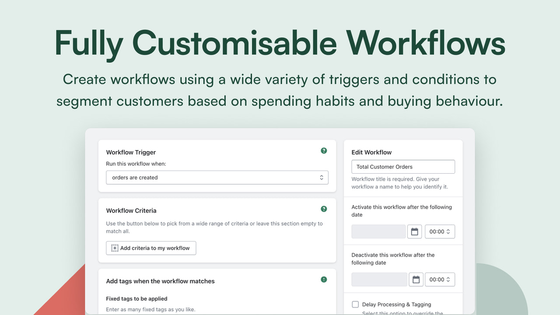Open the calendar picker for the activation date

tap(414, 231)
